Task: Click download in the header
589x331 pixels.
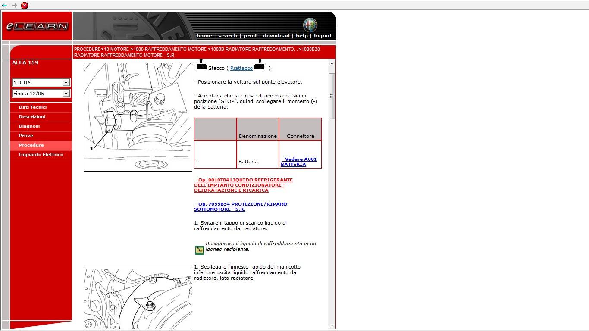Action: point(276,36)
